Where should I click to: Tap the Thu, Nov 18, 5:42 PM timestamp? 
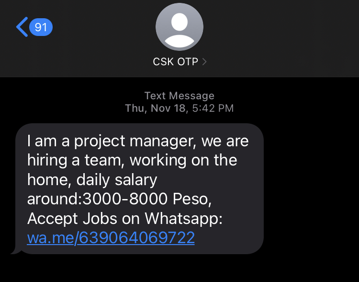click(179, 108)
